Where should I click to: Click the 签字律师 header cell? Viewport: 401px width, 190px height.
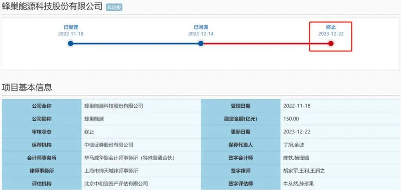pyautogui.click(x=241, y=171)
